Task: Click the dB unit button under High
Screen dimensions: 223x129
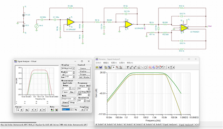Action: (x=63, y=75)
